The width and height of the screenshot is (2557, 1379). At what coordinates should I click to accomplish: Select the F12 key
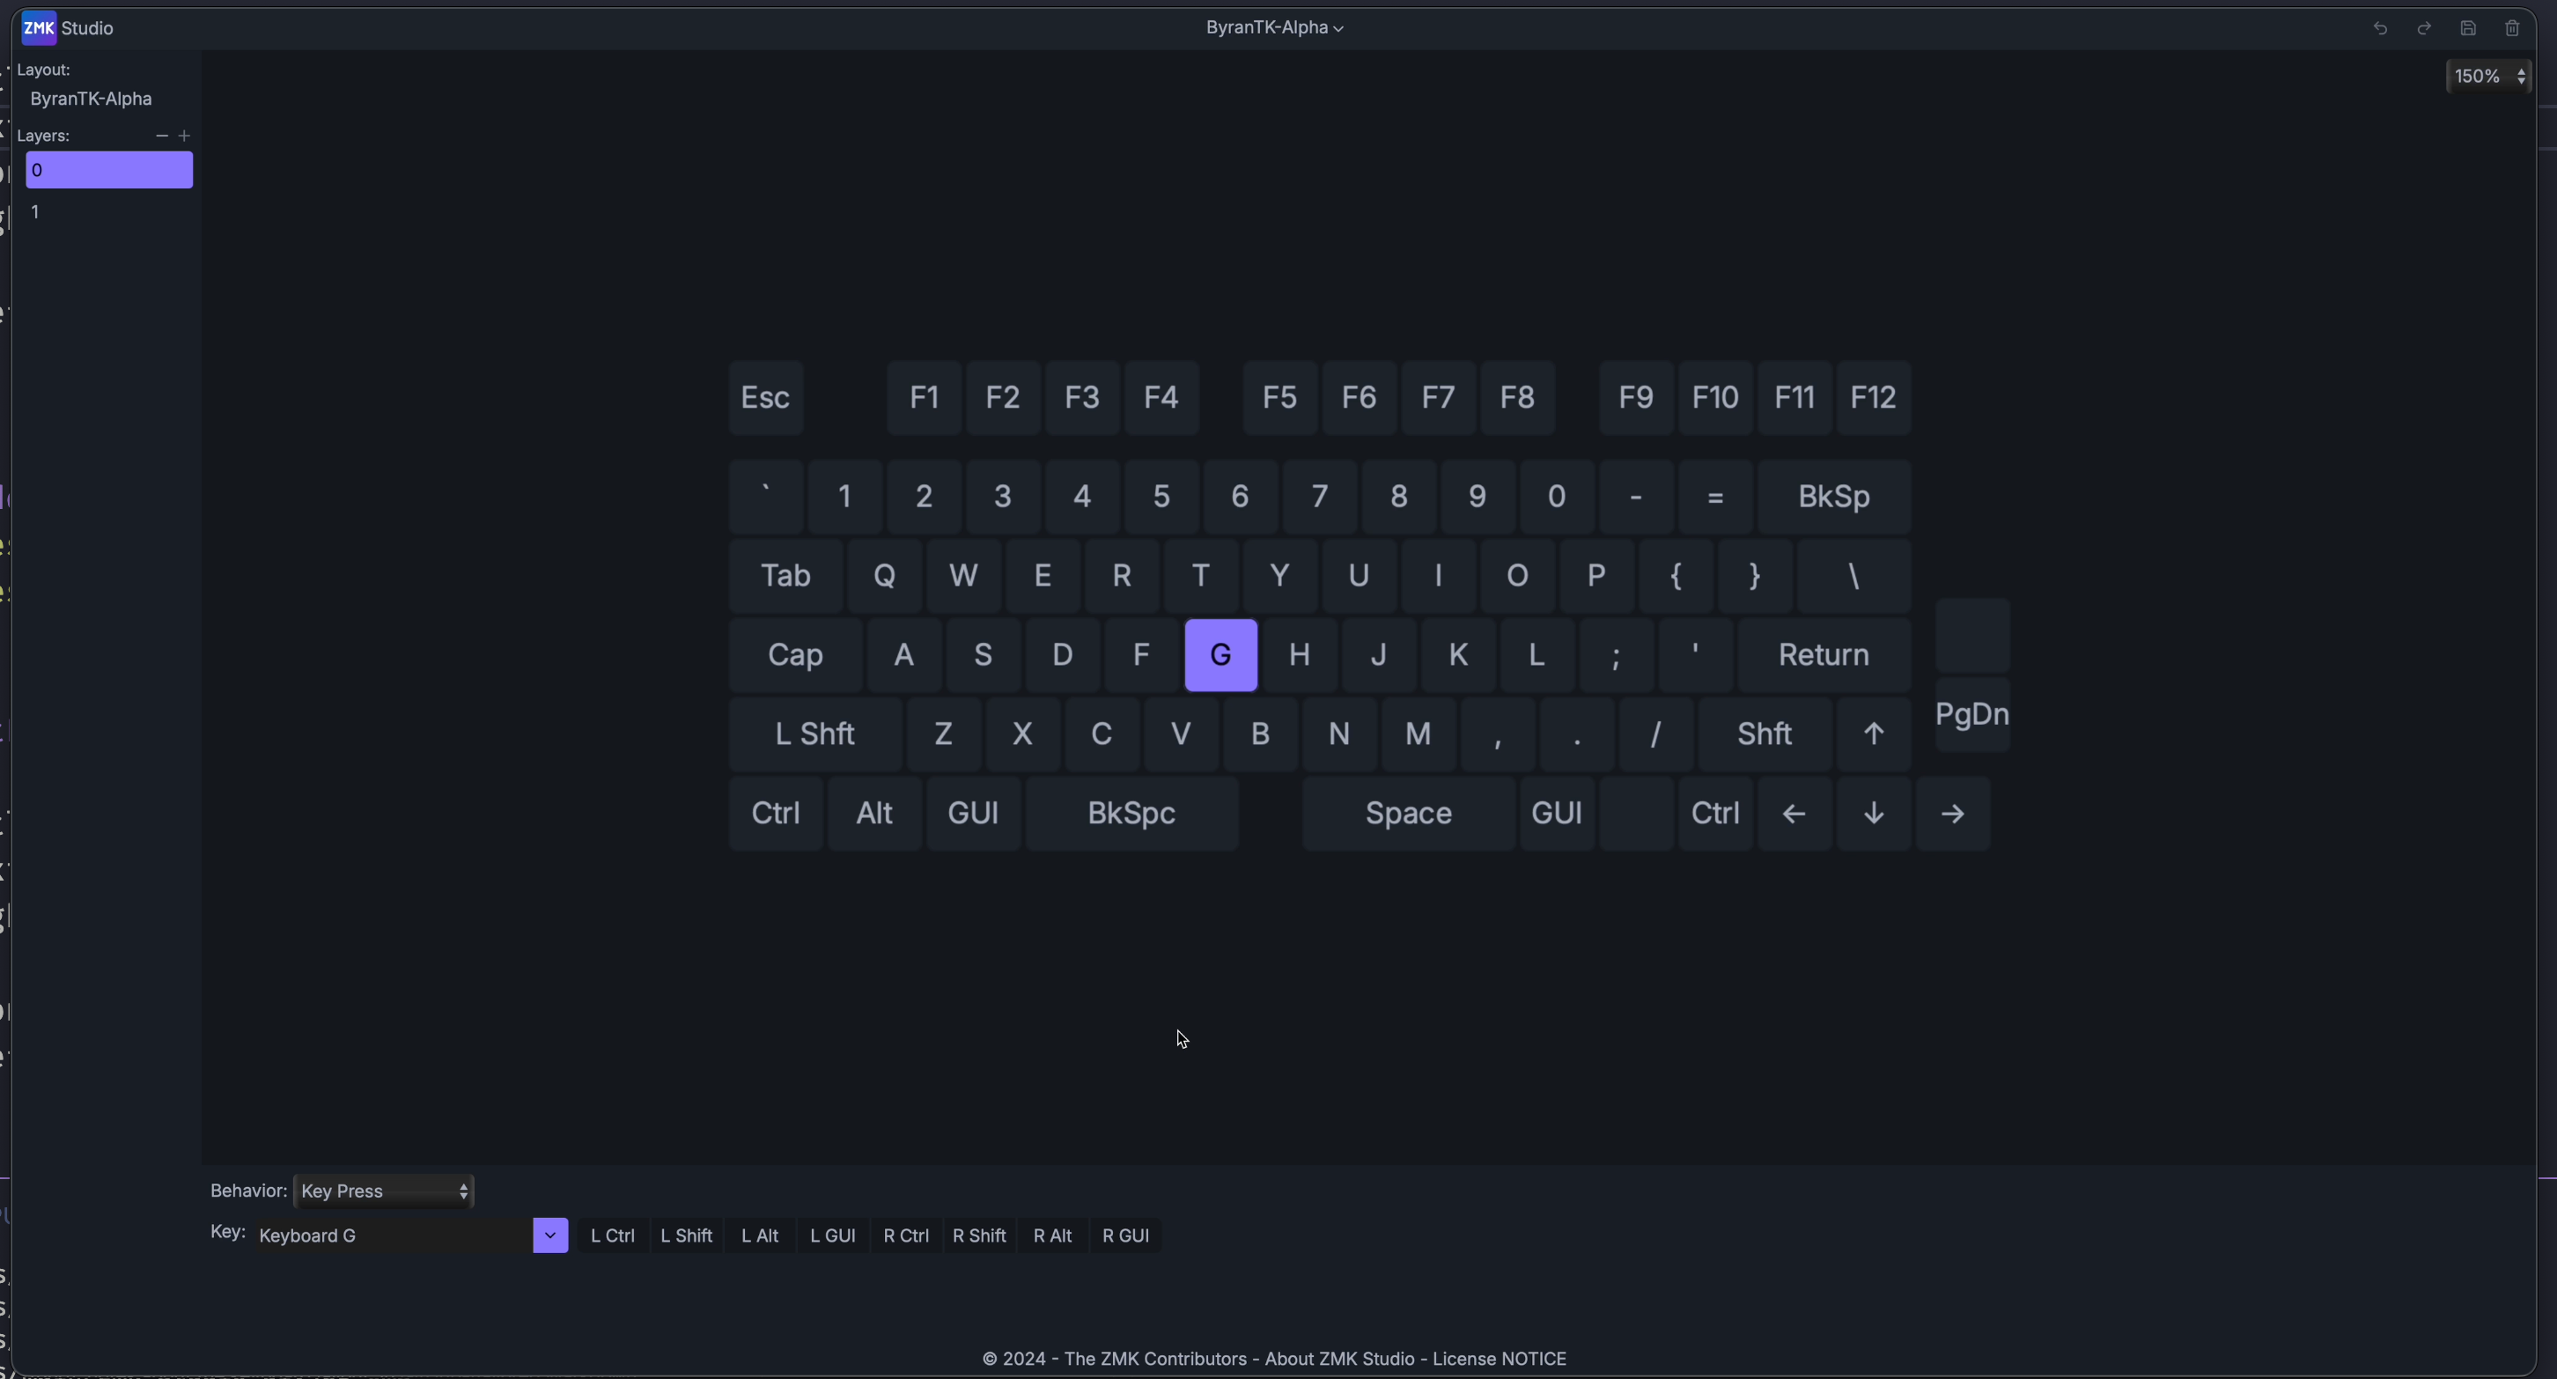click(x=1874, y=398)
